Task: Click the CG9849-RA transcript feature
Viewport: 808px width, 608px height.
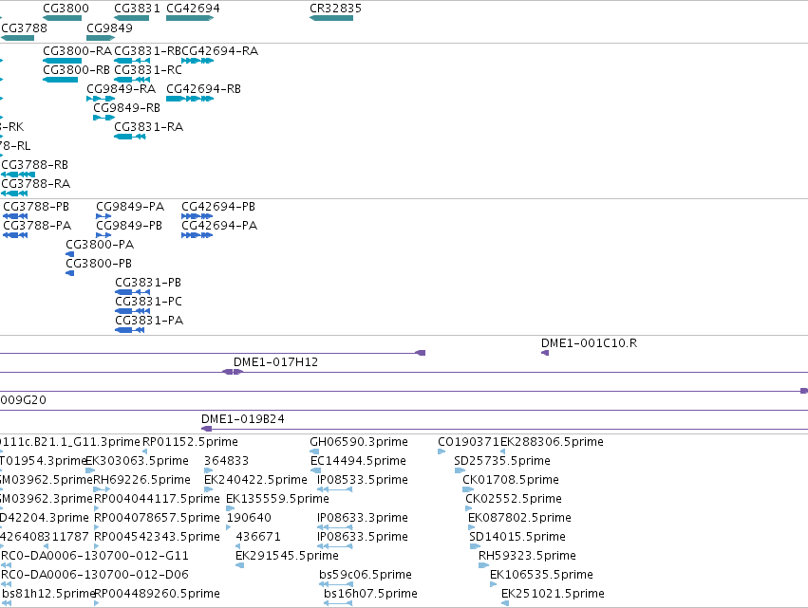Action: [101, 99]
